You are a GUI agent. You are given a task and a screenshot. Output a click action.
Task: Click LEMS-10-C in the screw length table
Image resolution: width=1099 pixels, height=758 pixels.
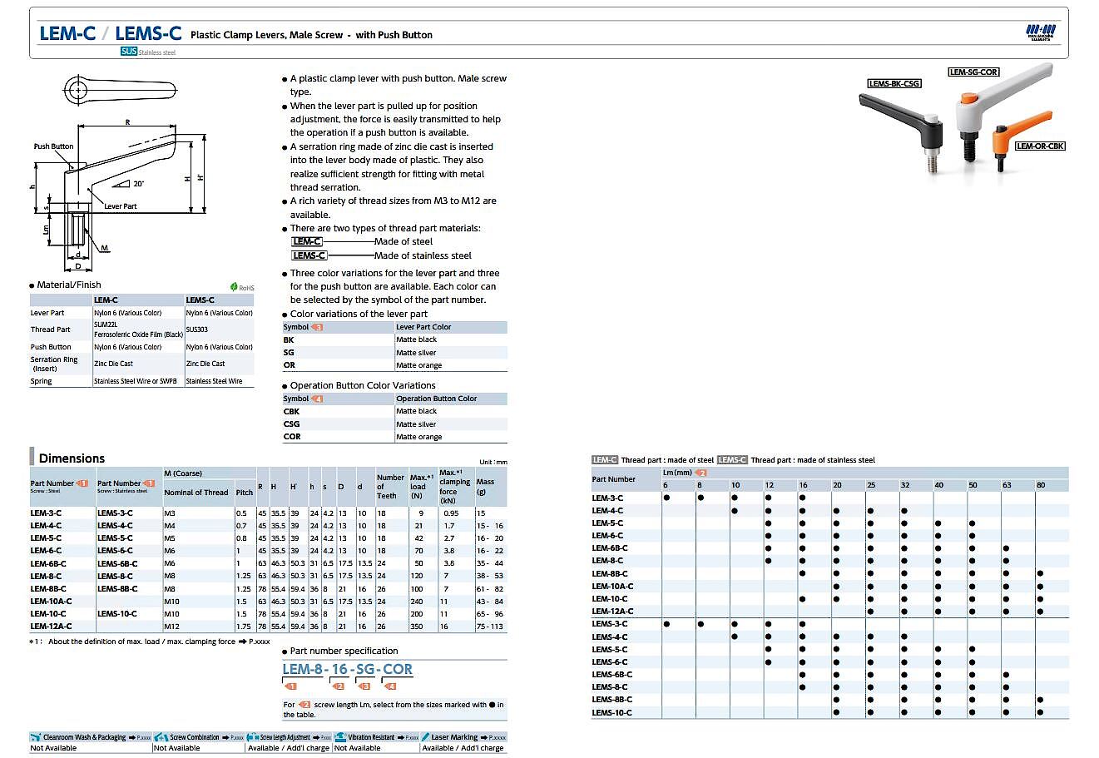coord(611,712)
